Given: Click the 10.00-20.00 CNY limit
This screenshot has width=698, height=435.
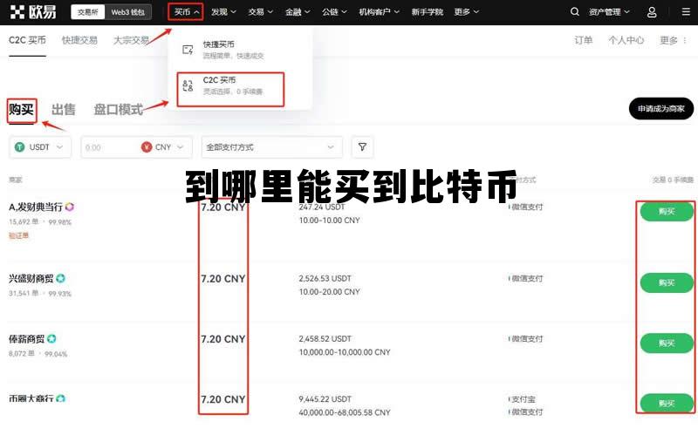Looking at the screenshot, I should coord(330,292).
